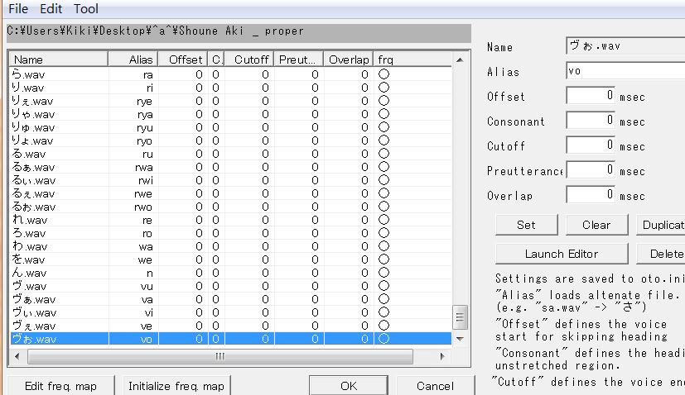The width and height of the screenshot is (685, 395).
Task: Click the list's scroll down arrow
Action: (460, 338)
